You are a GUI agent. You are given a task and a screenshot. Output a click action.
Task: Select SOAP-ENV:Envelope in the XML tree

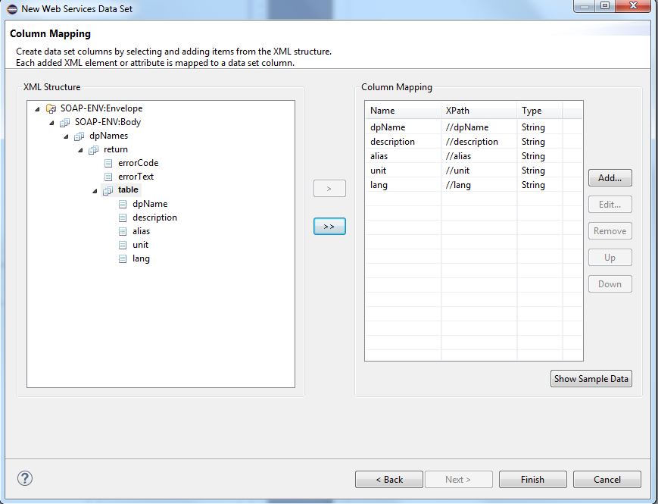(x=101, y=108)
